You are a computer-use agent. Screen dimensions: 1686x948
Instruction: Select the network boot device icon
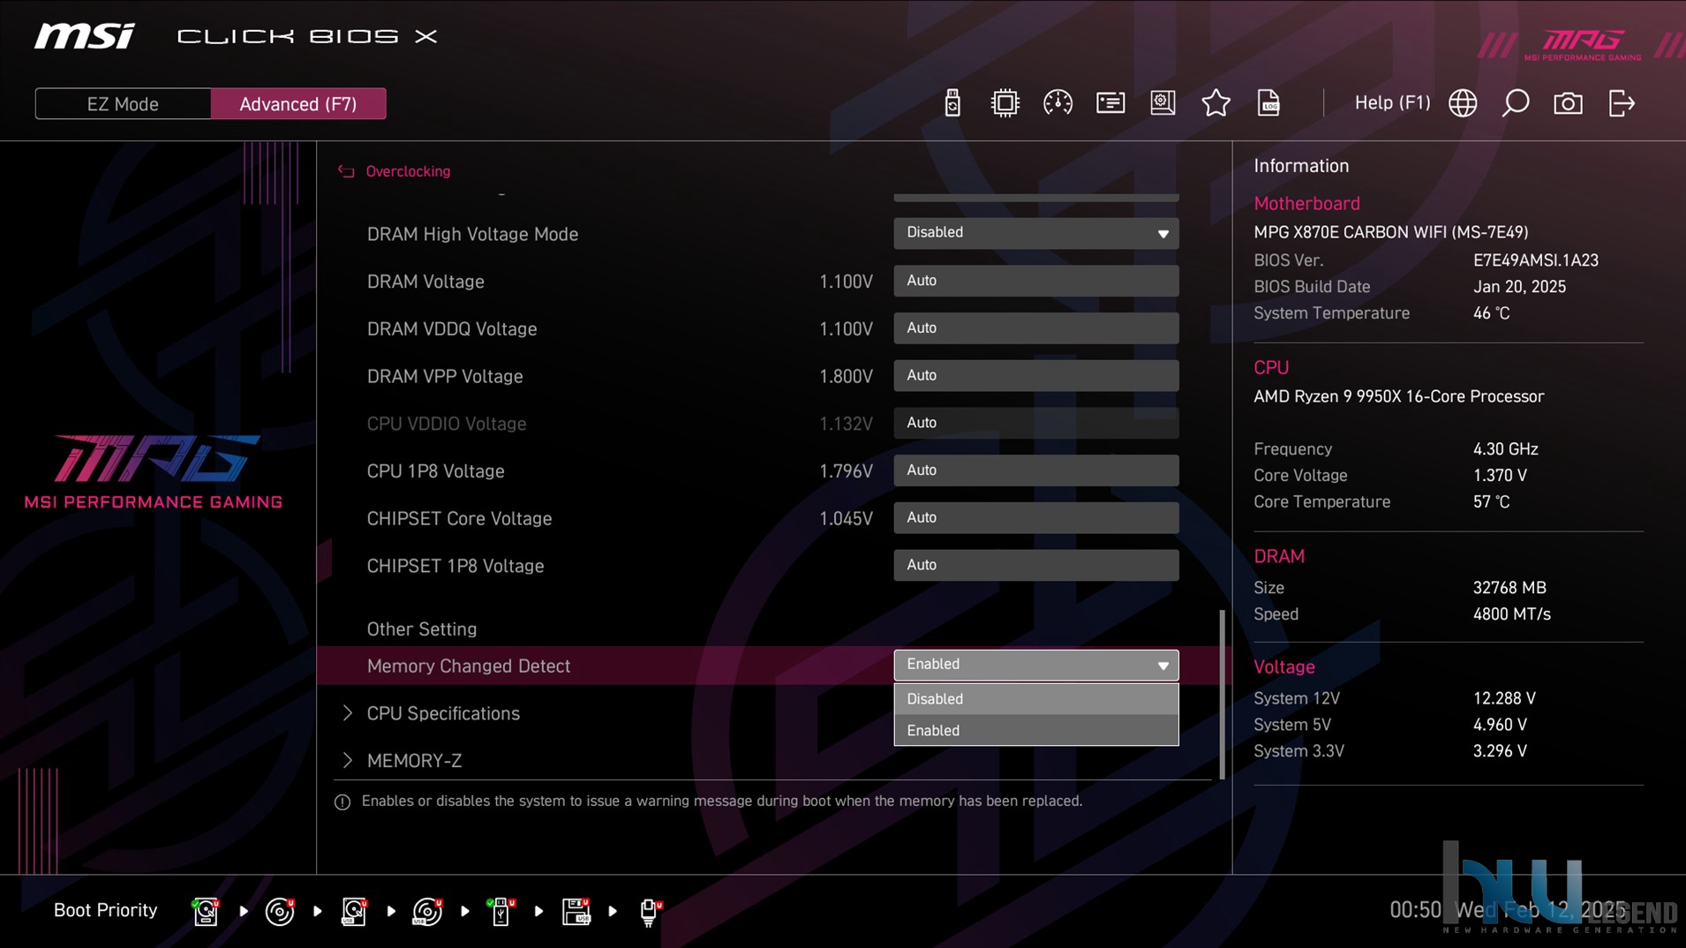coord(650,911)
